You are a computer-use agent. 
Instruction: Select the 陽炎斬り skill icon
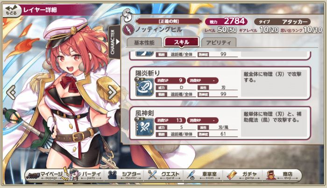point(144,87)
